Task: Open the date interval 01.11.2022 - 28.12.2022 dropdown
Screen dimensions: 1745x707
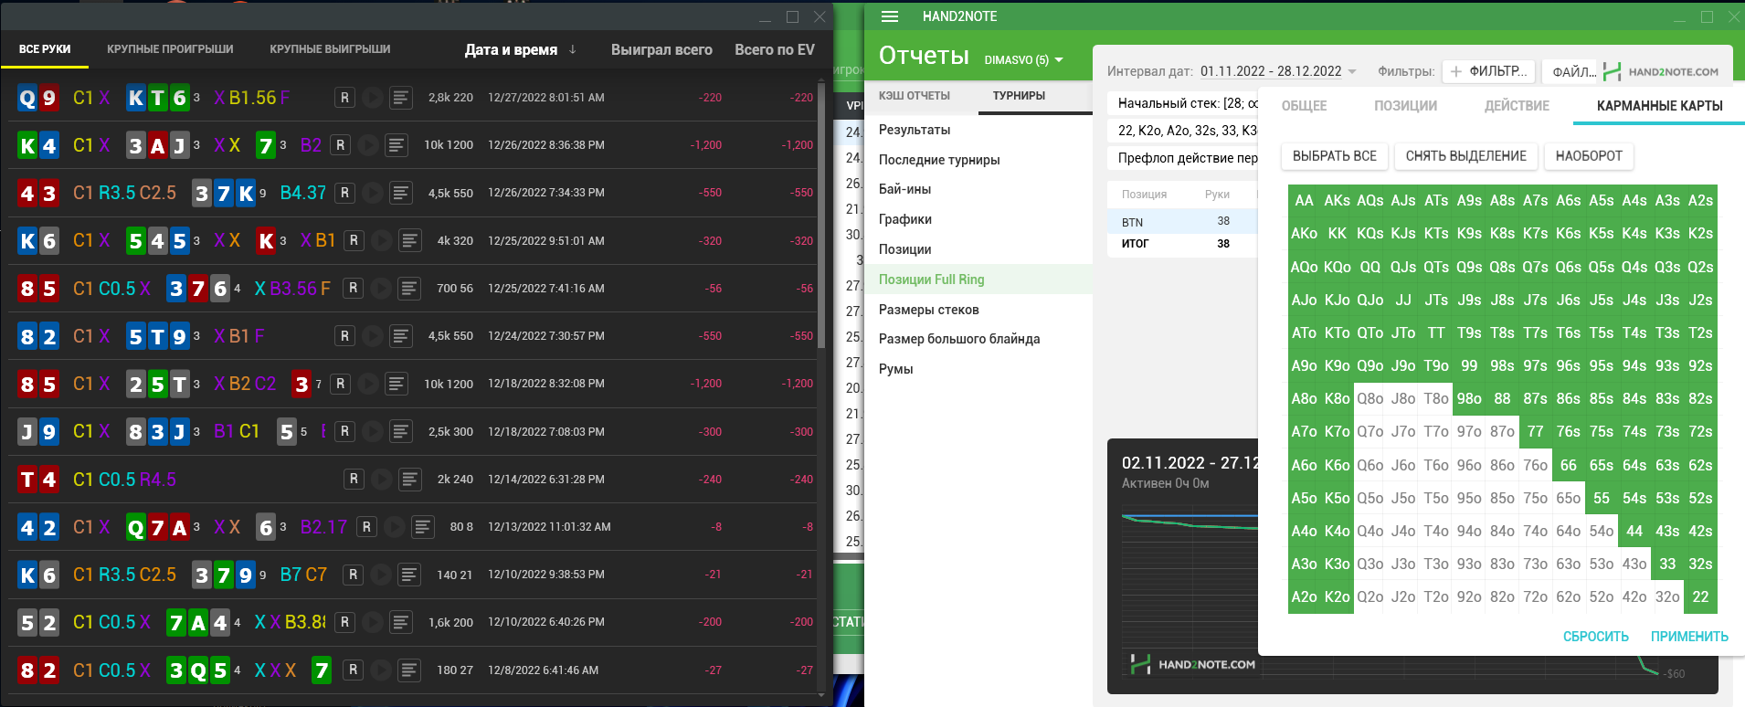Action: (1278, 71)
